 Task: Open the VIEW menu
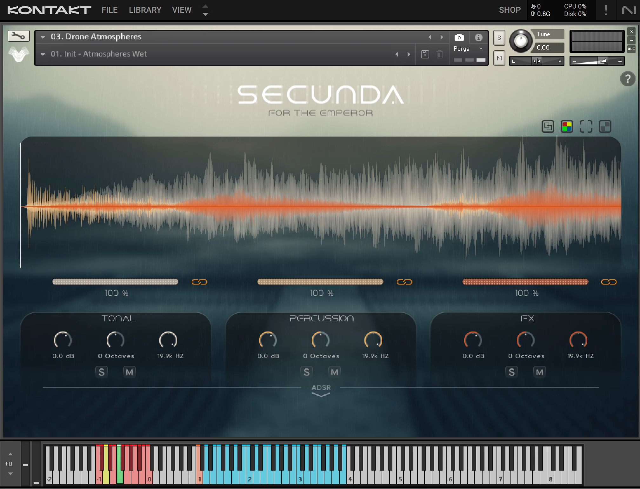(182, 10)
